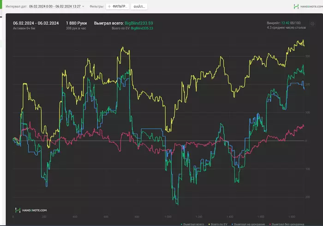The height and width of the screenshot is (226, 323).
Task: Expand the date interval dropdown arrow
Action: 83,6
